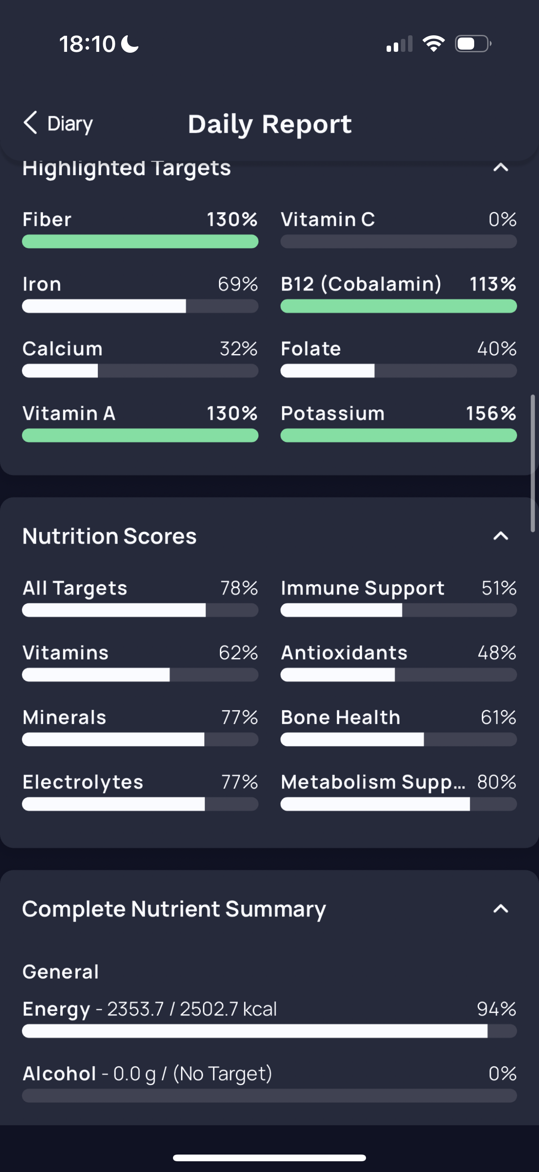Tap the back chevron next to Diary
539x1172 pixels.
30,123
